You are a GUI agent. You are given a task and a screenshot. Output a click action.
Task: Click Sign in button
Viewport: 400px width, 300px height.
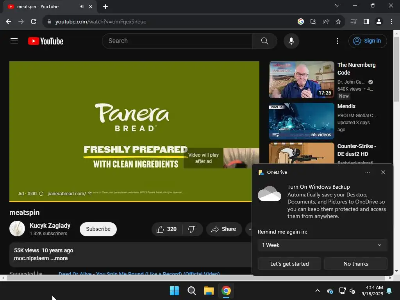[x=367, y=41]
